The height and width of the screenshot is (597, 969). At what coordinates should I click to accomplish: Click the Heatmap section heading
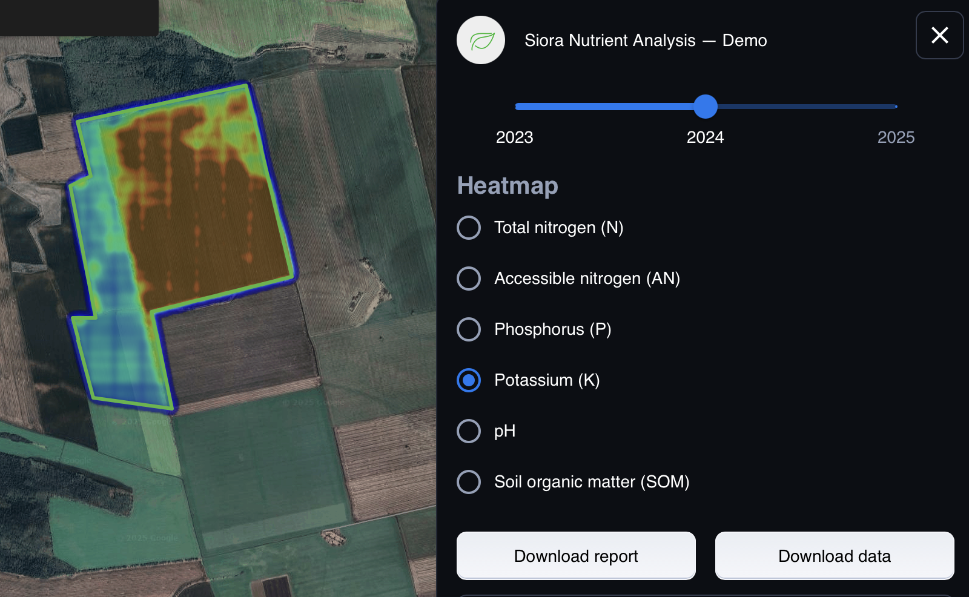point(508,186)
